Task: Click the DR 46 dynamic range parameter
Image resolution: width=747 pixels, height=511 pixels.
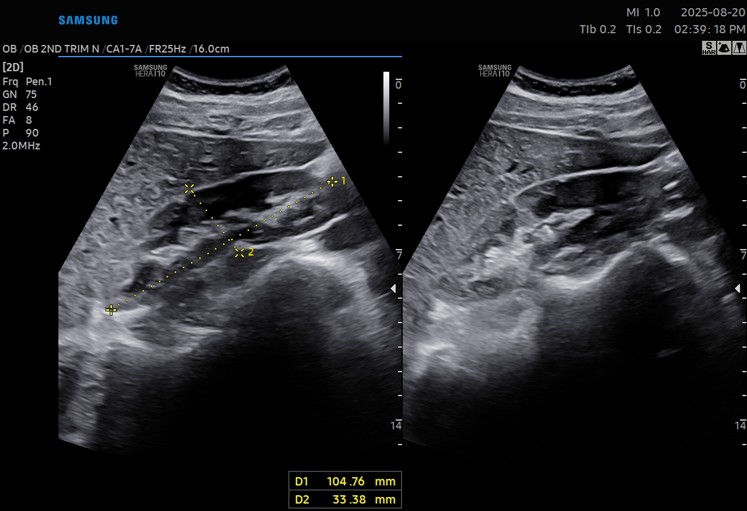Action: 20,107
